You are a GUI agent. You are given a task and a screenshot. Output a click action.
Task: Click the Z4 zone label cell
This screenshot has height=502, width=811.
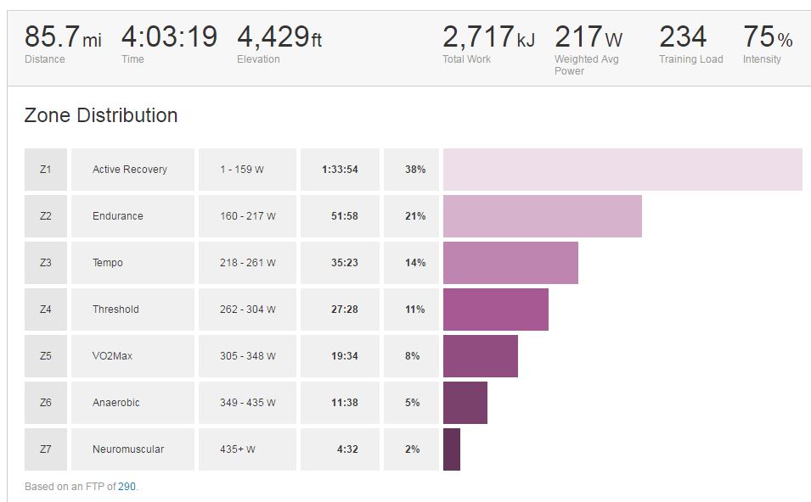tap(46, 310)
